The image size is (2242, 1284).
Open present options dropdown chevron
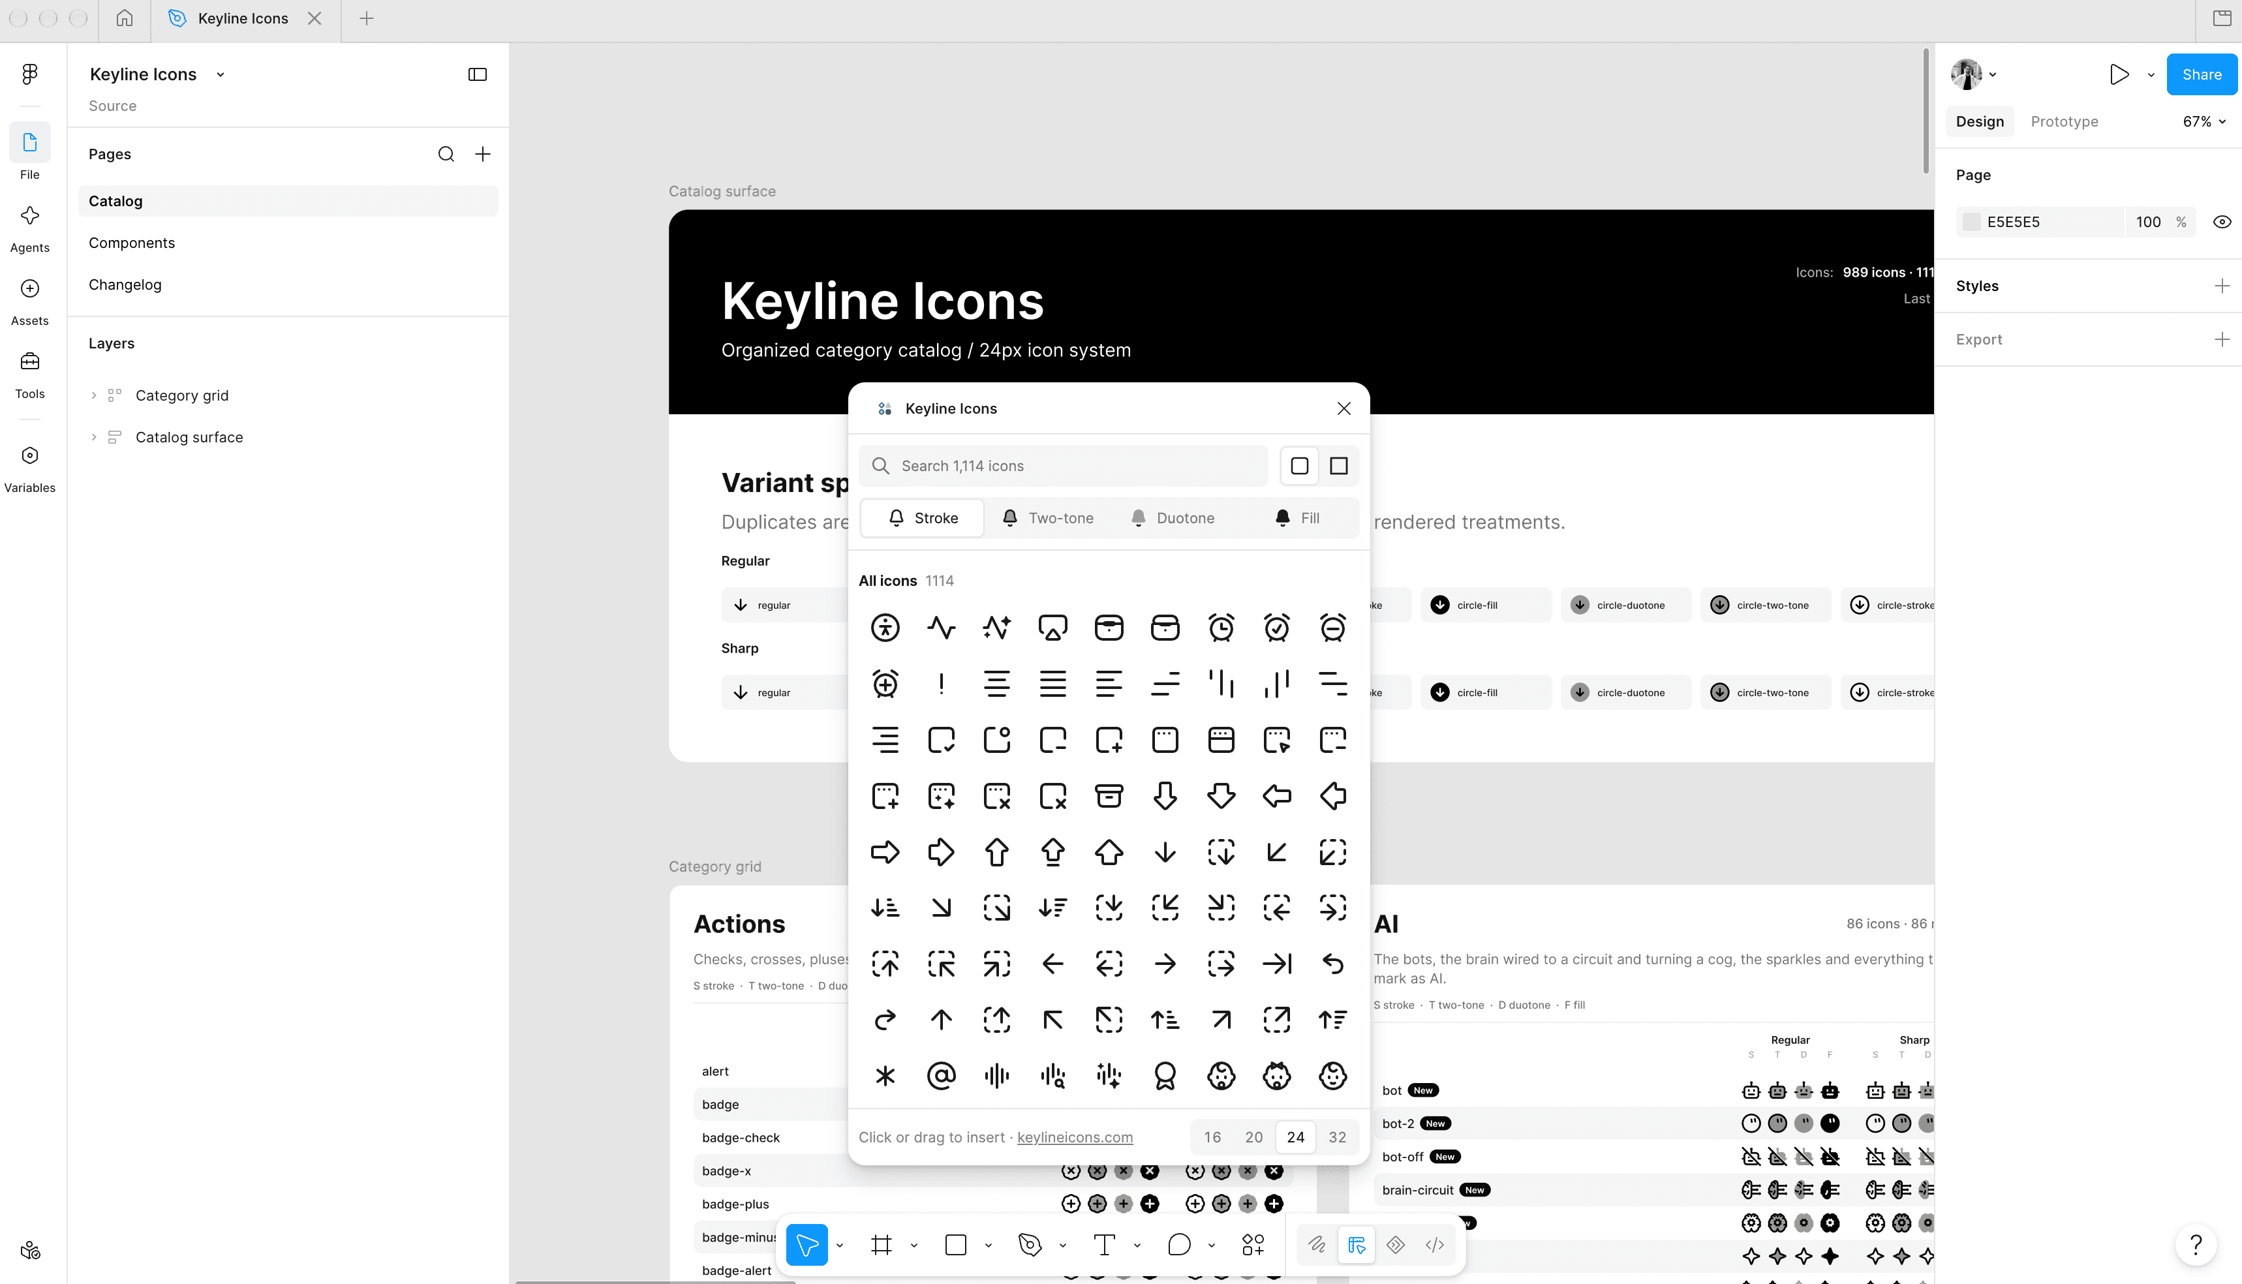2150,75
